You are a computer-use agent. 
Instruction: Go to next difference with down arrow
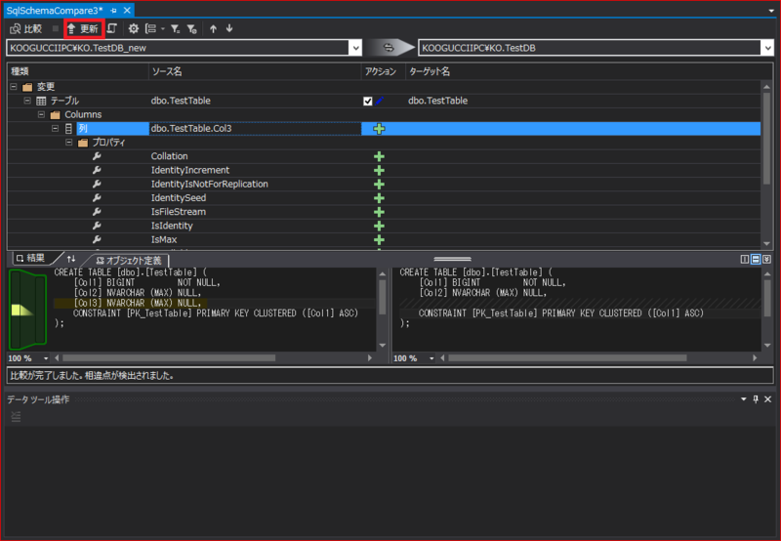[x=228, y=28]
